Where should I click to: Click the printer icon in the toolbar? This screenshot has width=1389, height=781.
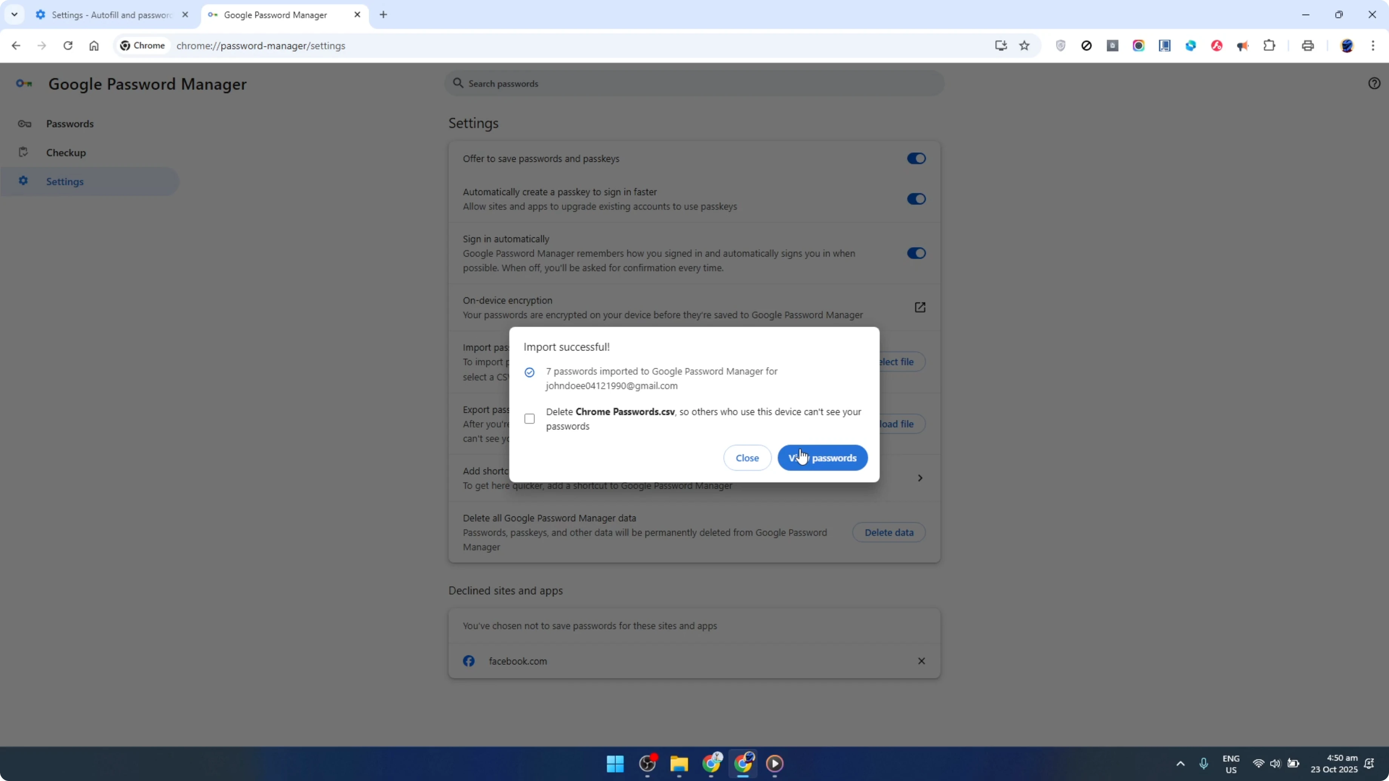[x=1307, y=46]
